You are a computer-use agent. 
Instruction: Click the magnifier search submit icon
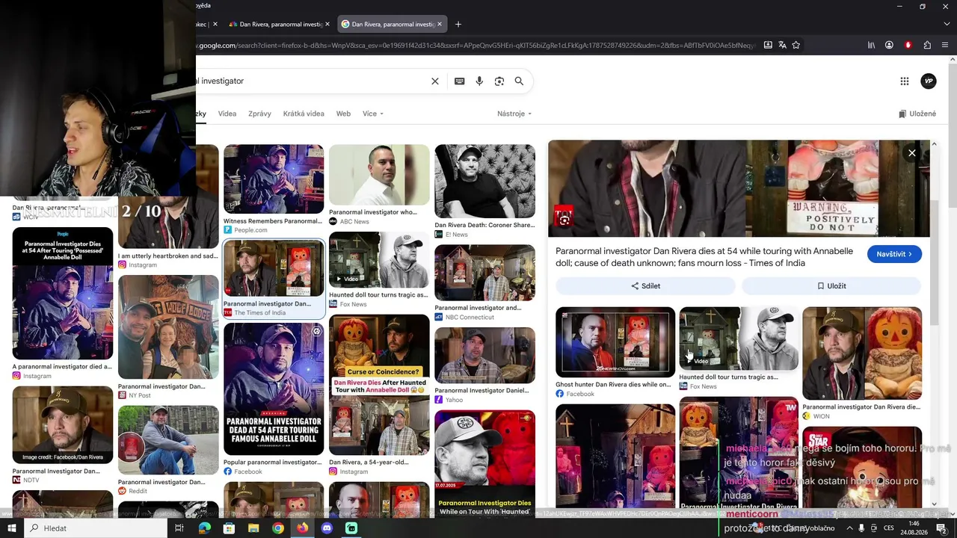tap(519, 81)
